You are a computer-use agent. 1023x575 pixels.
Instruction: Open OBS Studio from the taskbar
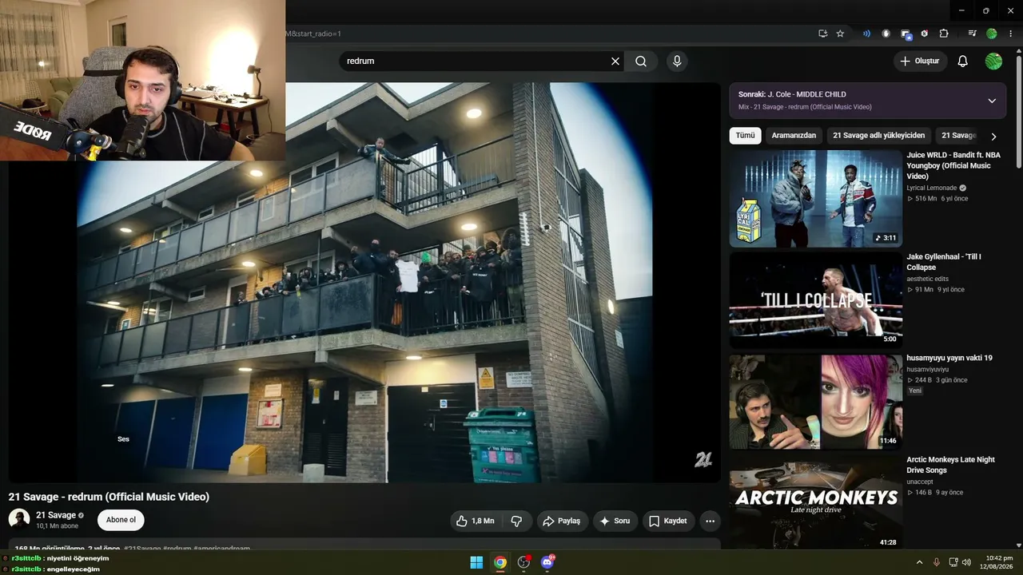524,562
